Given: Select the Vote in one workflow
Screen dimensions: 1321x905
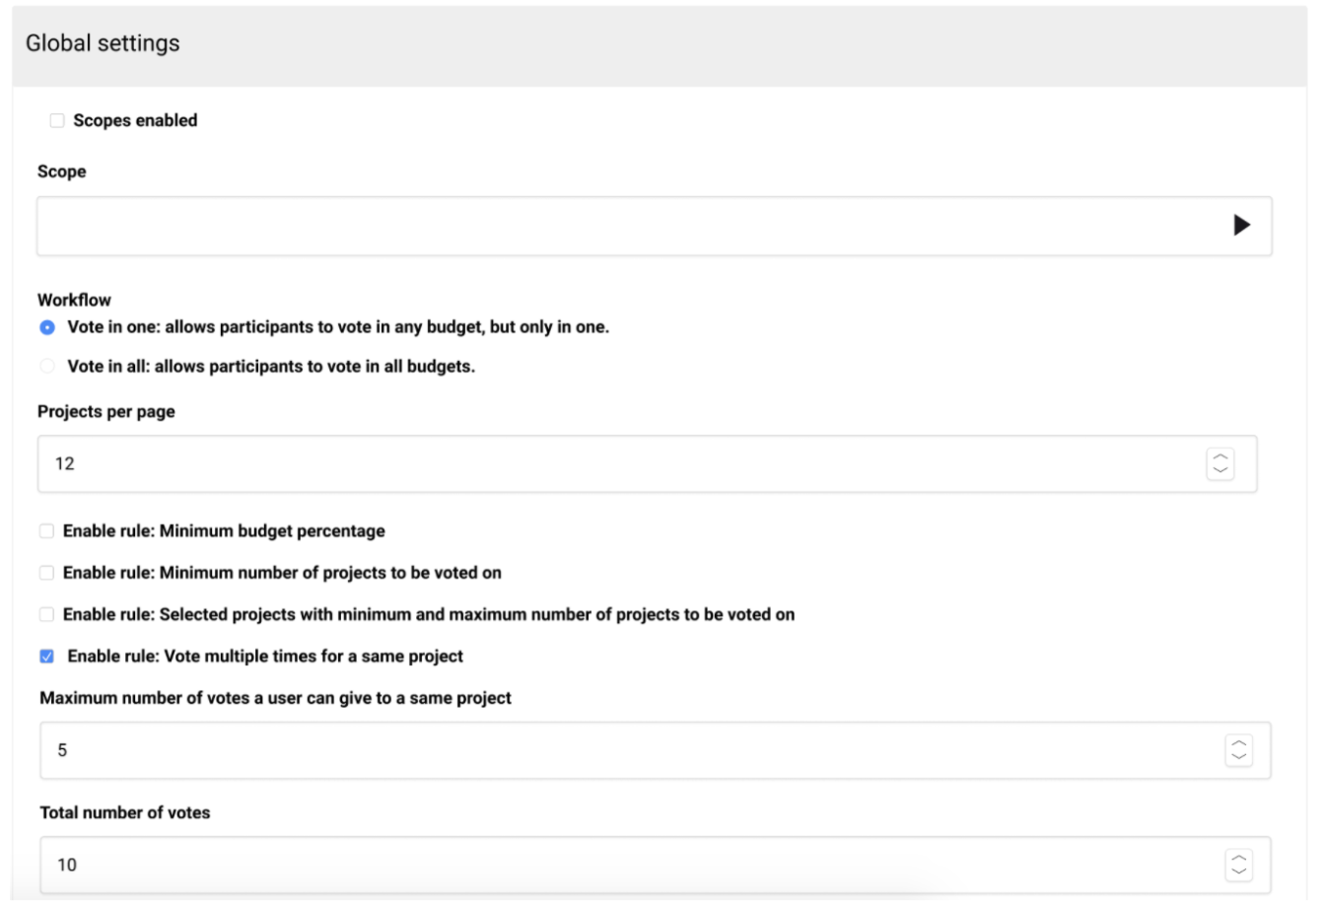Looking at the screenshot, I should (x=46, y=327).
